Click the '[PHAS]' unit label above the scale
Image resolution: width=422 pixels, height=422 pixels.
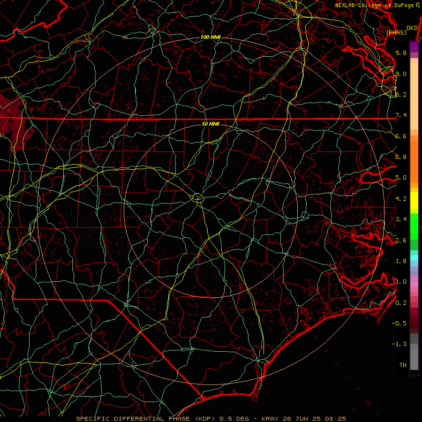click(396, 33)
